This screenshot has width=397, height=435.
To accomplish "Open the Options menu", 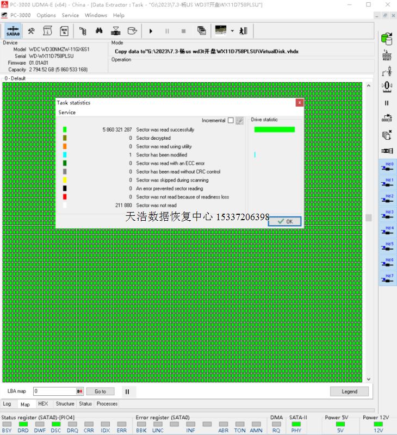I will click(46, 15).
